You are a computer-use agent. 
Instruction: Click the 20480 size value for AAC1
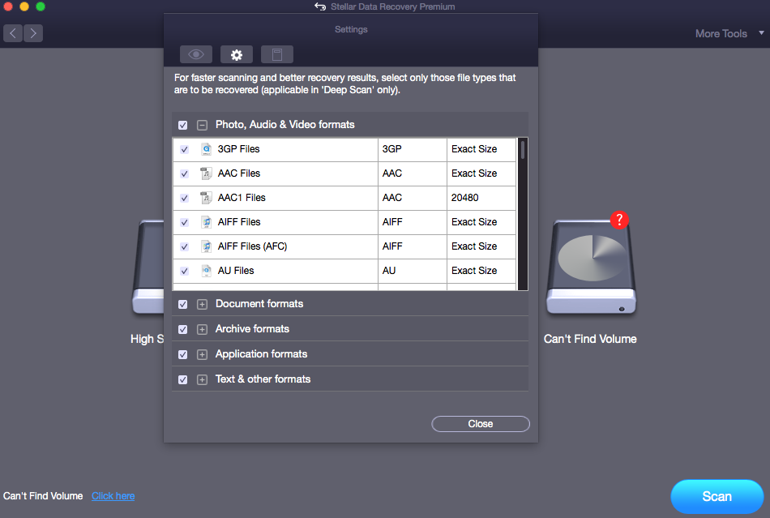click(x=464, y=197)
